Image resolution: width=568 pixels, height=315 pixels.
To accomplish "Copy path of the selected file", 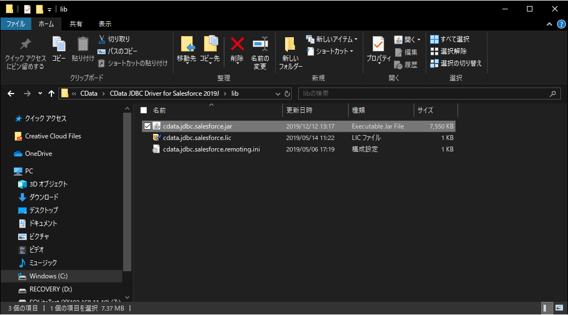I will pyautogui.click(x=118, y=51).
